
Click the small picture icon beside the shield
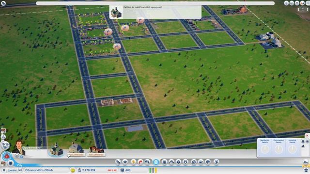coord(3,163)
